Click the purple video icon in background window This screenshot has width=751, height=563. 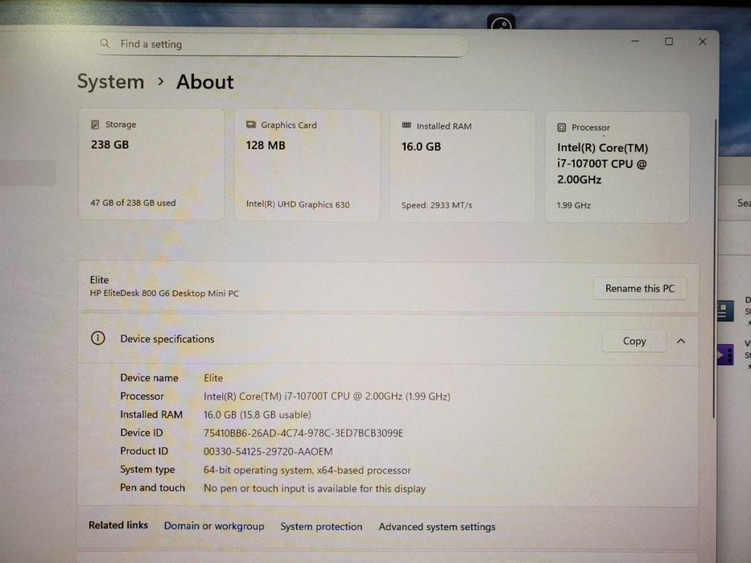tap(724, 355)
